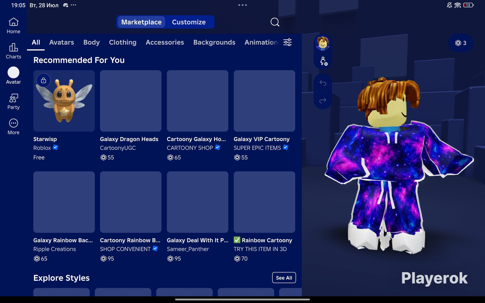Image resolution: width=485 pixels, height=303 pixels.
Task: Select the Clothing category tab
Action: click(123, 42)
